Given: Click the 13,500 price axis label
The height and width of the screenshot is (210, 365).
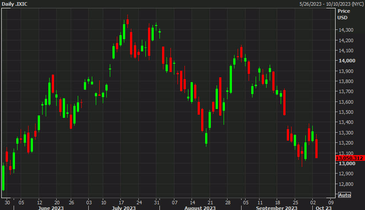Looking at the screenshot, I should click(x=346, y=112).
